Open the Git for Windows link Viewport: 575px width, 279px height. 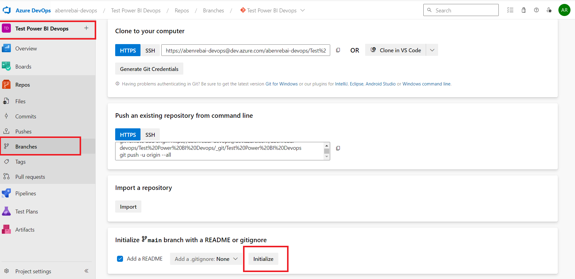tap(282, 84)
